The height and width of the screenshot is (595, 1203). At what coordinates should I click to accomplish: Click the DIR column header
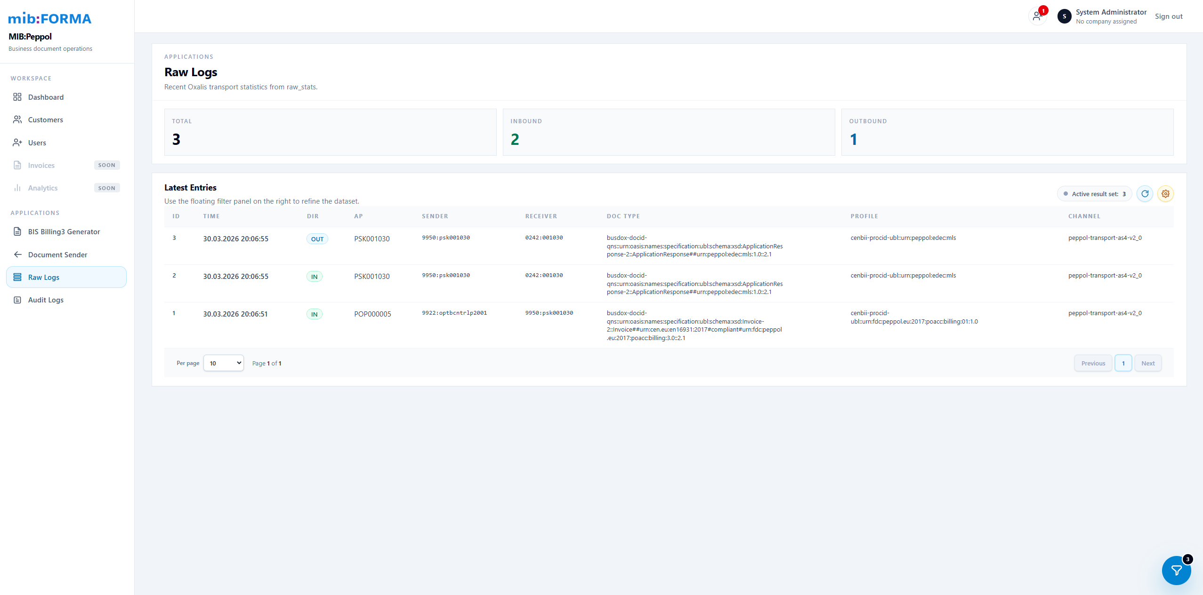(313, 216)
